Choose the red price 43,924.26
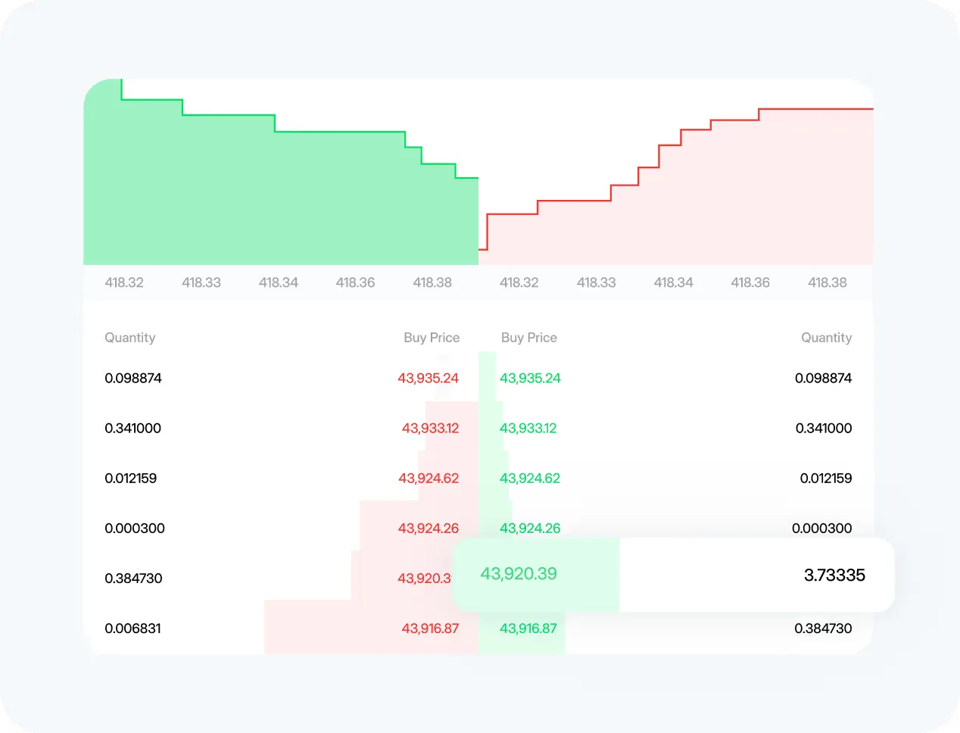Image resolution: width=960 pixels, height=733 pixels. 429,528
